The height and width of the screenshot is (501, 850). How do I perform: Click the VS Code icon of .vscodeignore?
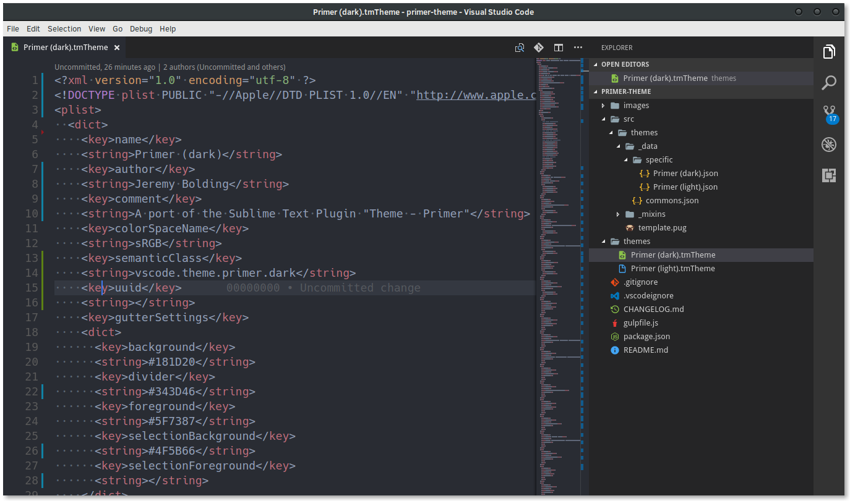[615, 296]
